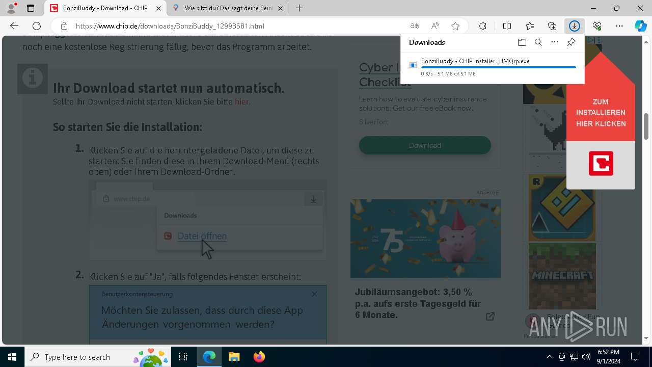Open the Geometry Dash game ad thumbnail
Screen dimensions: 652x367
point(562,208)
